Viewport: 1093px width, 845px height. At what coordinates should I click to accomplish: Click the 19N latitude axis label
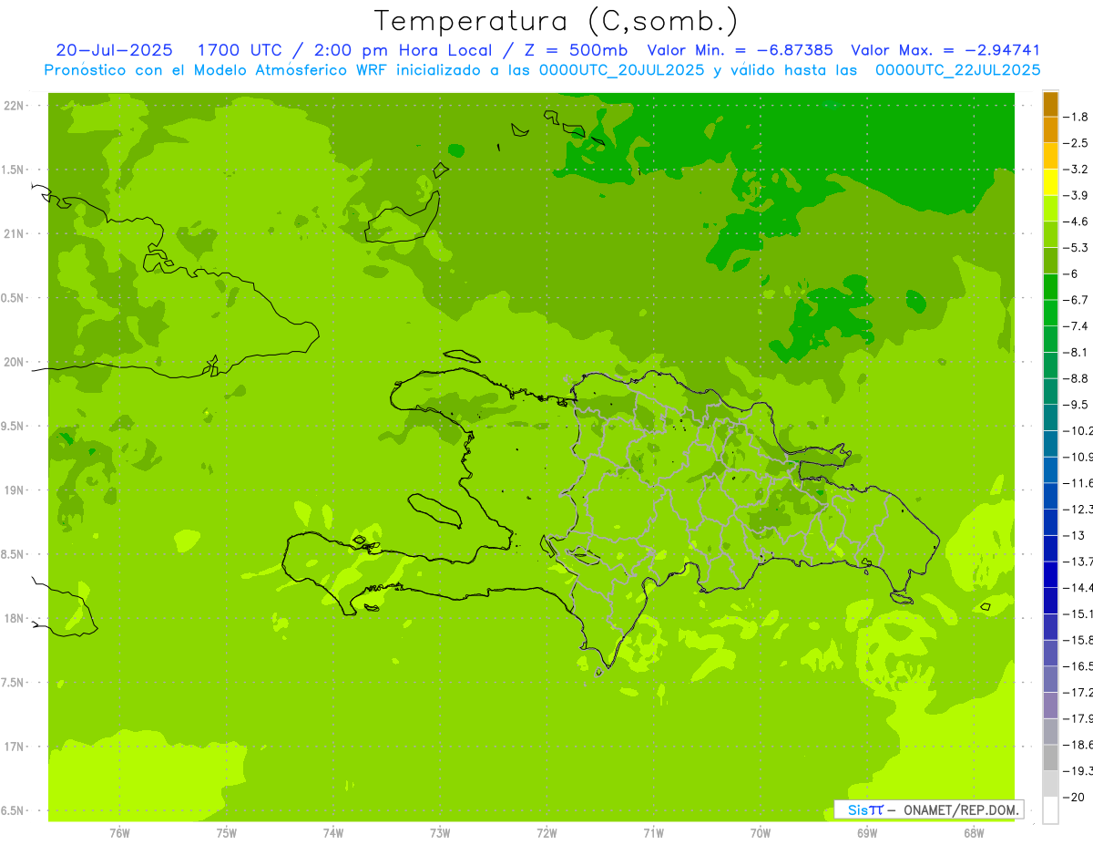(x=15, y=490)
